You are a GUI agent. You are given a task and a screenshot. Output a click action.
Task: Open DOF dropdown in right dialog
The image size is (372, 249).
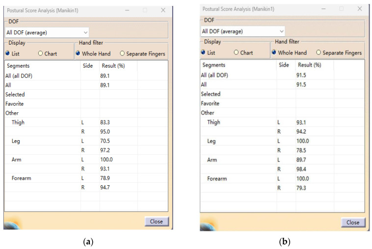point(281,31)
